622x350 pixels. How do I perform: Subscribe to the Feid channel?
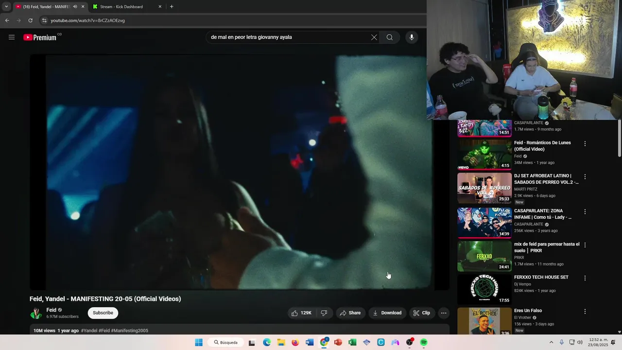[103, 313]
